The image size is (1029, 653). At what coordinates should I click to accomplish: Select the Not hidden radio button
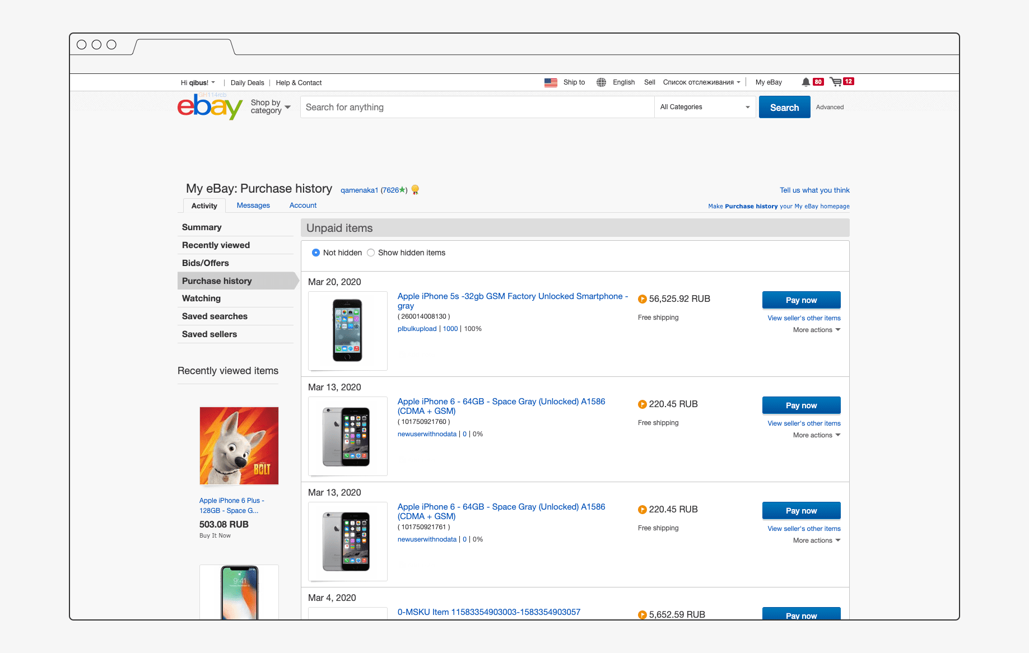click(316, 253)
